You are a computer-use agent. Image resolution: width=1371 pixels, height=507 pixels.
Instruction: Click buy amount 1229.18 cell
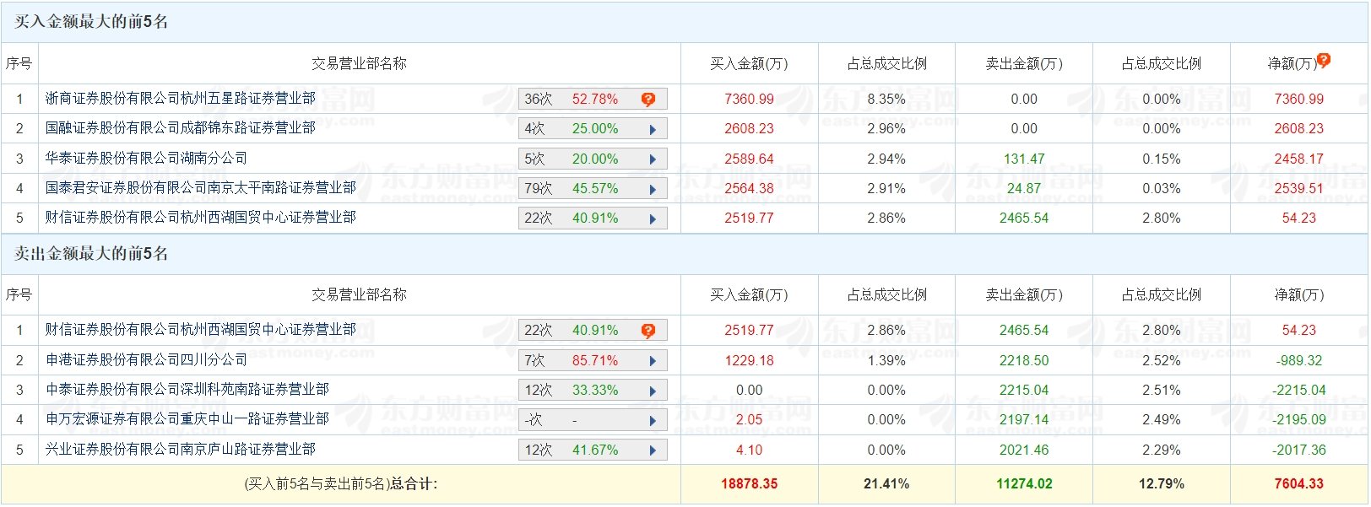click(x=749, y=361)
